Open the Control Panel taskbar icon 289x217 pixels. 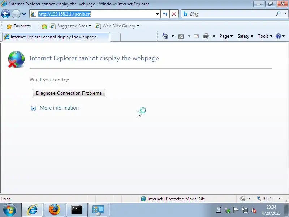[x=98, y=210]
